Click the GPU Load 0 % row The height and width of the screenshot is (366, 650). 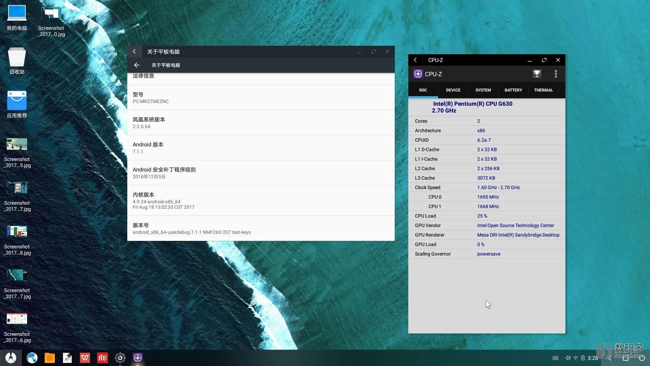(486, 244)
